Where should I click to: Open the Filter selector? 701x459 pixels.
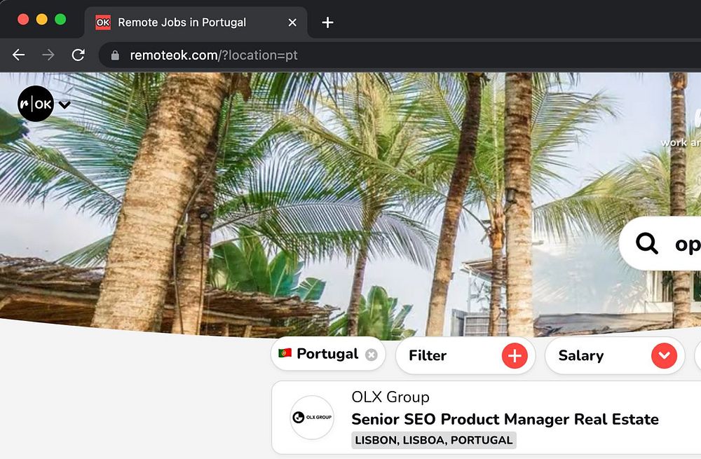(x=465, y=356)
